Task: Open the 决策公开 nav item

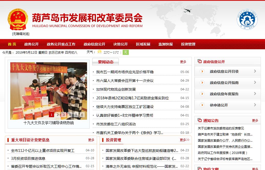Action: 121,44
